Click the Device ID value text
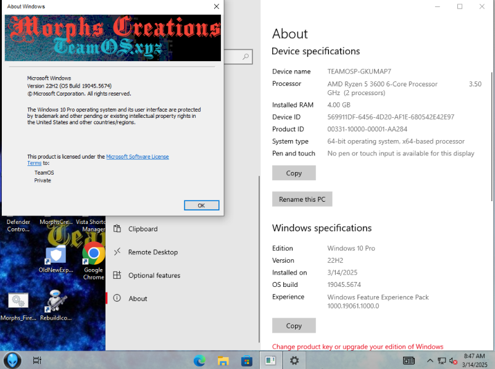This screenshot has width=495, height=369. coord(391,117)
